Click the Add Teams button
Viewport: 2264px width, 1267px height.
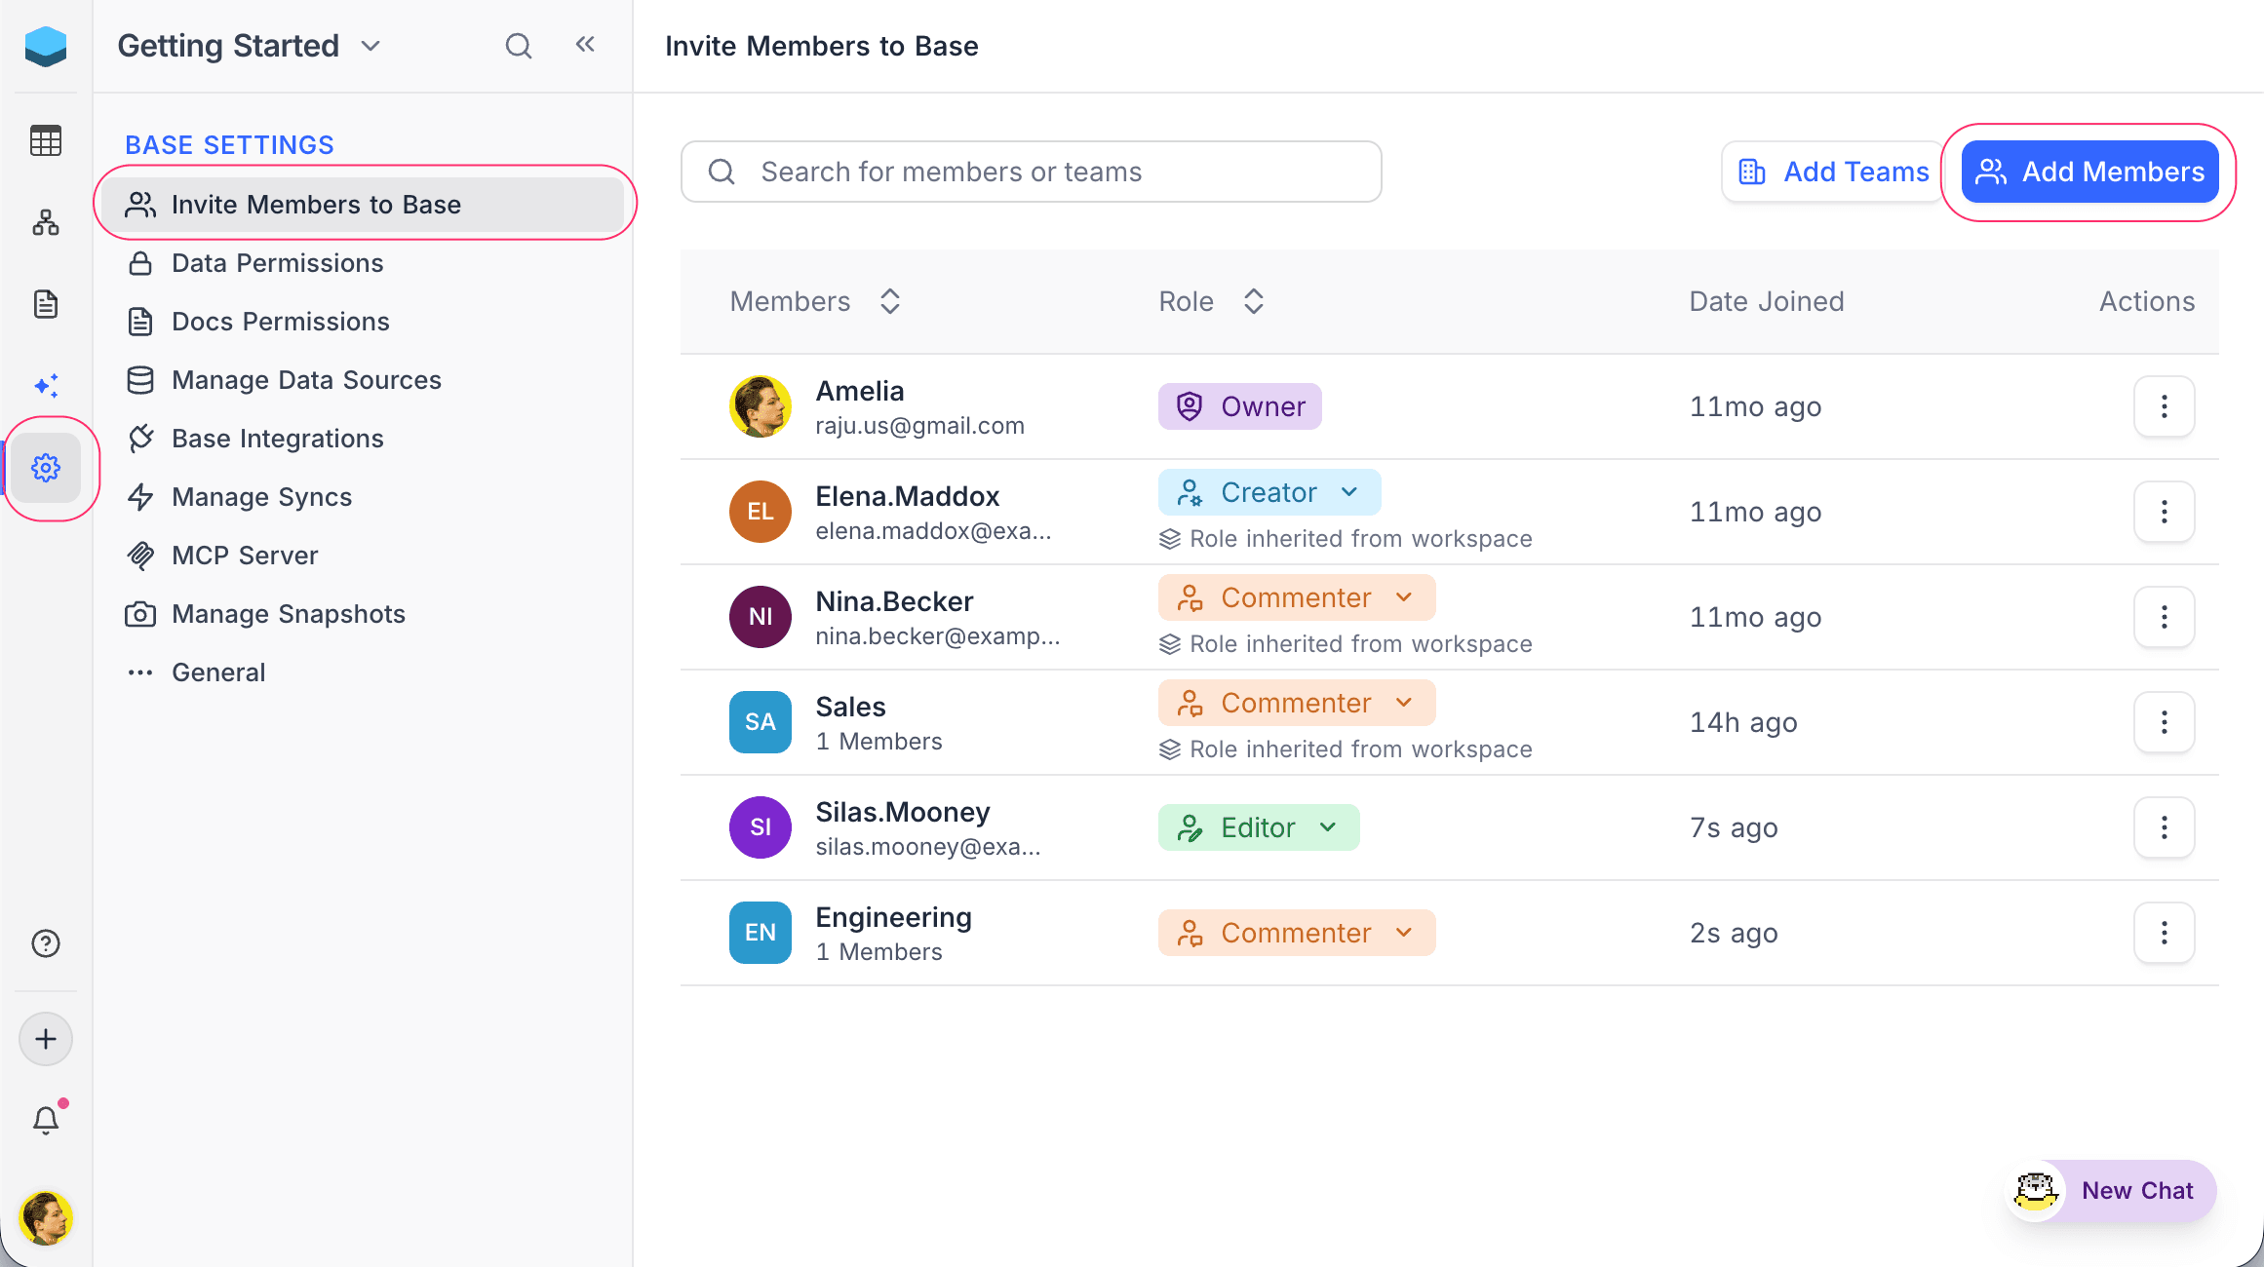click(1833, 172)
